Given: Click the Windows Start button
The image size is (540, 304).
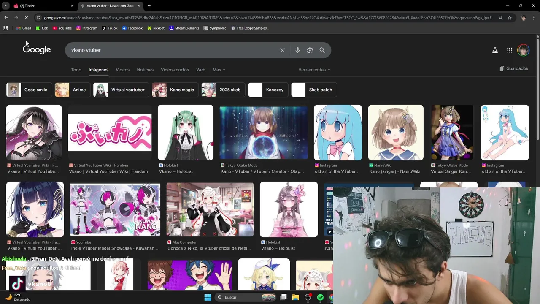Looking at the screenshot, I should [x=208, y=297].
